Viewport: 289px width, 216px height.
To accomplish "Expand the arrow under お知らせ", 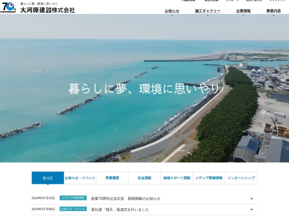I will tap(172, 15).
